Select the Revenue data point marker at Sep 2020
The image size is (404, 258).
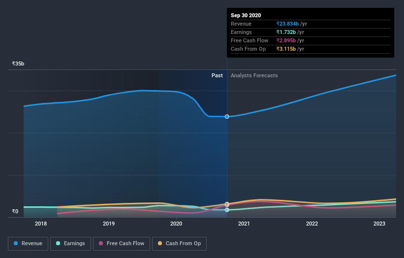click(227, 117)
